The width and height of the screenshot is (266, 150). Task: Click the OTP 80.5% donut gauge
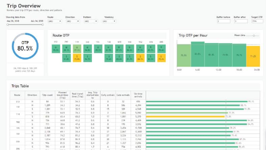coord(25,46)
